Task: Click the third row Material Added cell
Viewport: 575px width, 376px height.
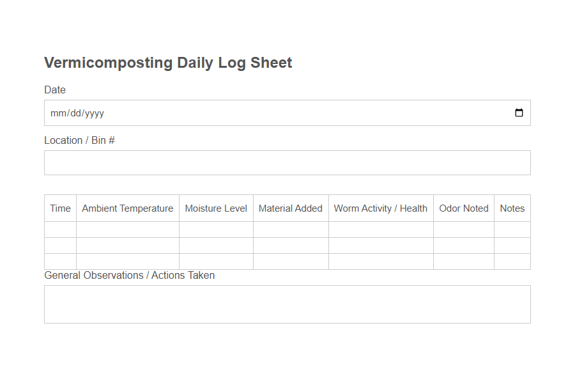Action: point(291,262)
